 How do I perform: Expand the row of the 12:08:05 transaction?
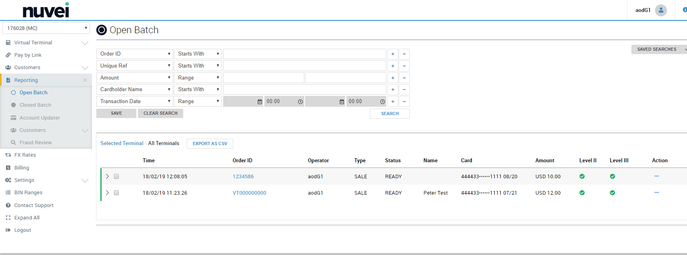(107, 176)
